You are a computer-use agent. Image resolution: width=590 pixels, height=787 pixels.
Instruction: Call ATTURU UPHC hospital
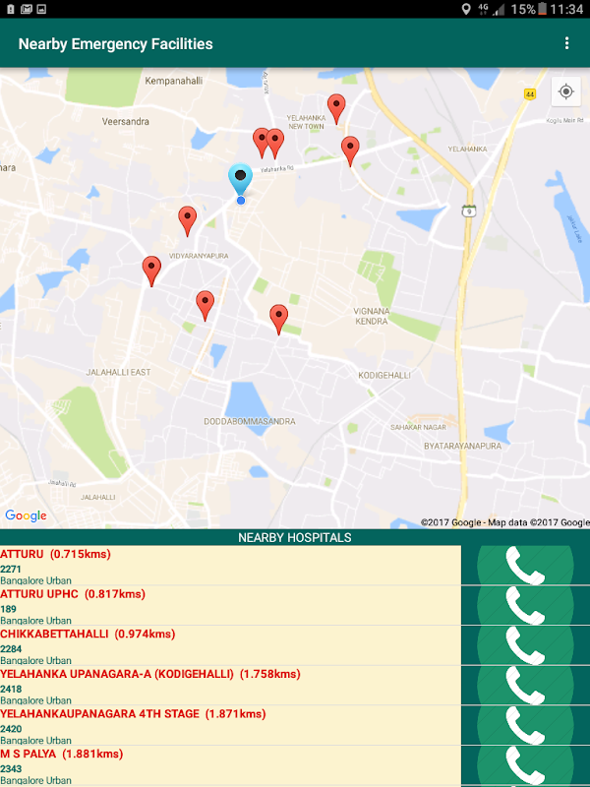[525, 605]
